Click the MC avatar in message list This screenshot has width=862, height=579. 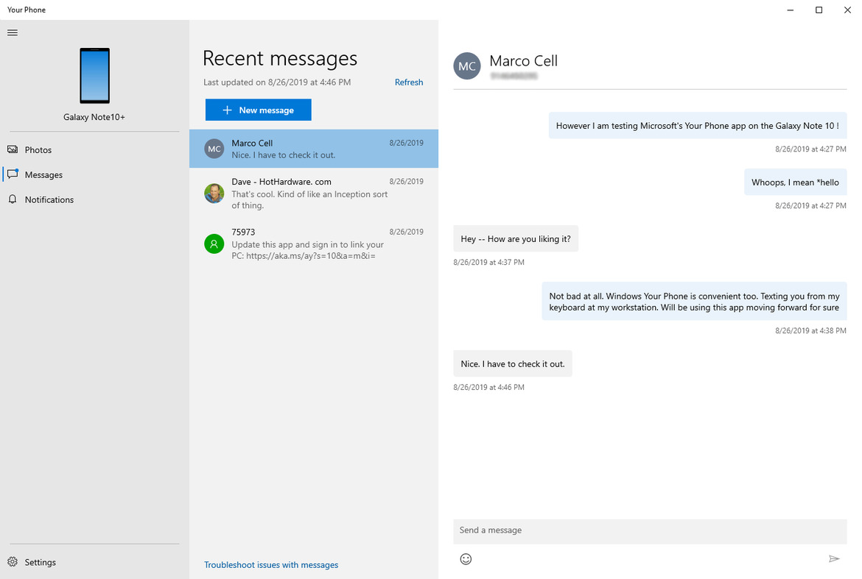(x=214, y=149)
